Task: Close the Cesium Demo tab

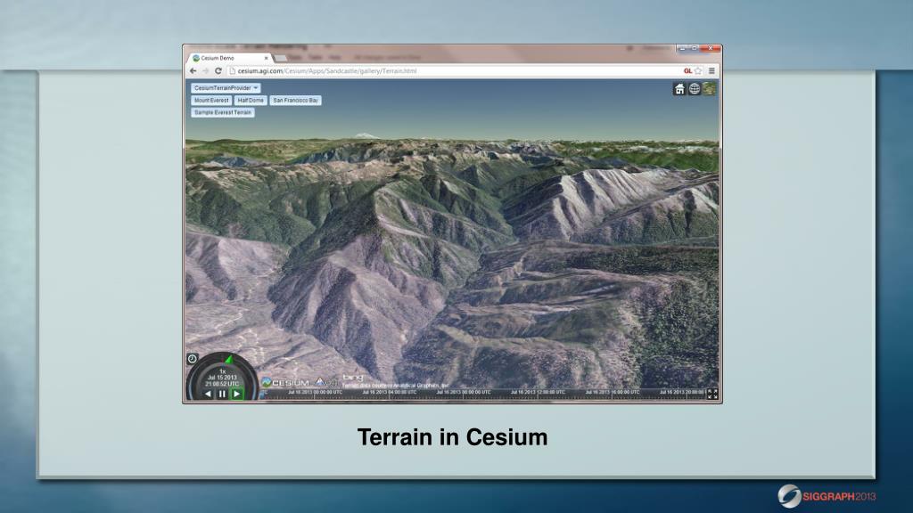Action: click(266, 58)
